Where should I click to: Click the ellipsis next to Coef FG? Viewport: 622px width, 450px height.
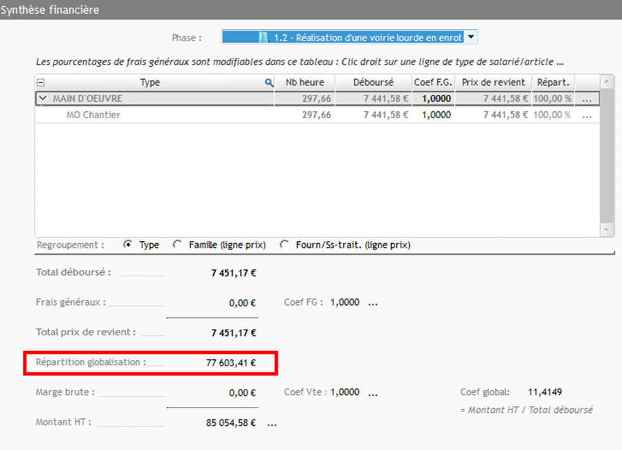pyautogui.click(x=373, y=302)
